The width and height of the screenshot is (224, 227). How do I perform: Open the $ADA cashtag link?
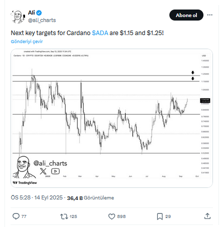pyautogui.click(x=100, y=33)
